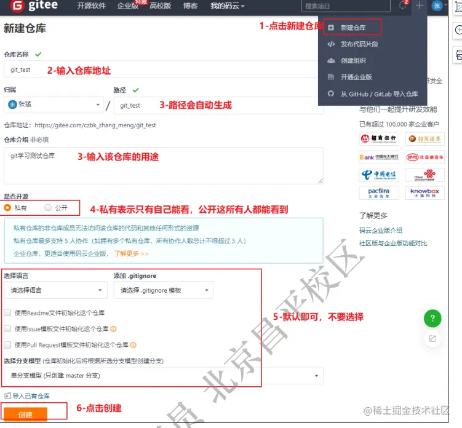Open the 请选择语言 dropdown

tap(56, 290)
